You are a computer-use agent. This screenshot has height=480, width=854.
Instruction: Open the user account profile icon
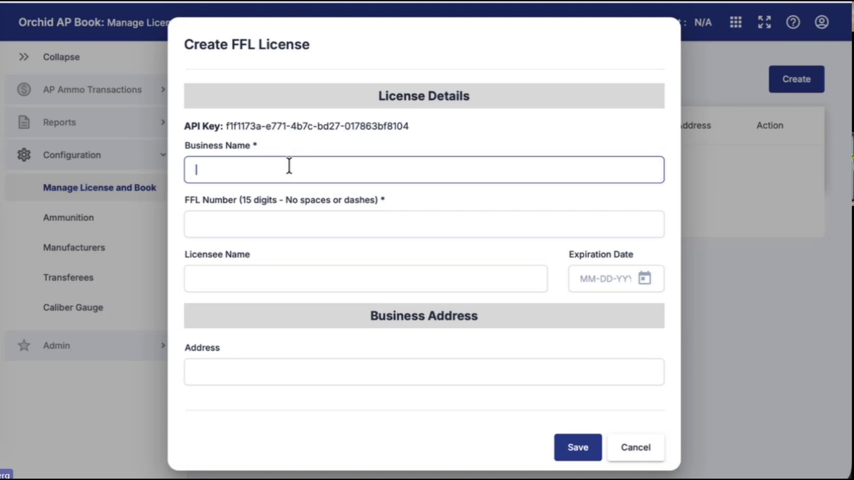click(821, 22)
